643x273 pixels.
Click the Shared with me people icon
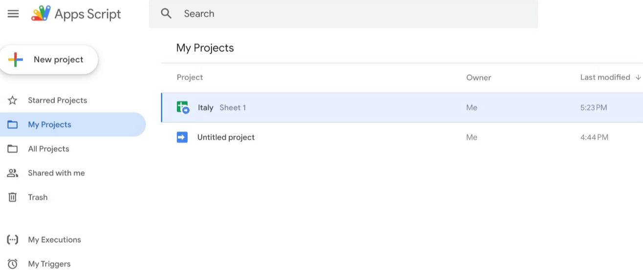[13, 173]
